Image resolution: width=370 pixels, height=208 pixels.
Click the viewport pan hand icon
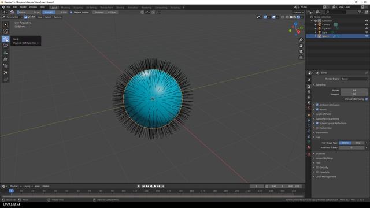(x=301, y=46)
